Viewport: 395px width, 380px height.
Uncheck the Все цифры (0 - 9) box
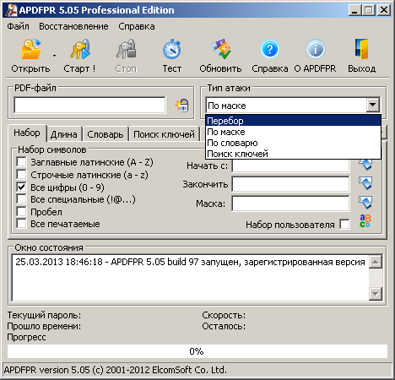[x=21, y=187]
